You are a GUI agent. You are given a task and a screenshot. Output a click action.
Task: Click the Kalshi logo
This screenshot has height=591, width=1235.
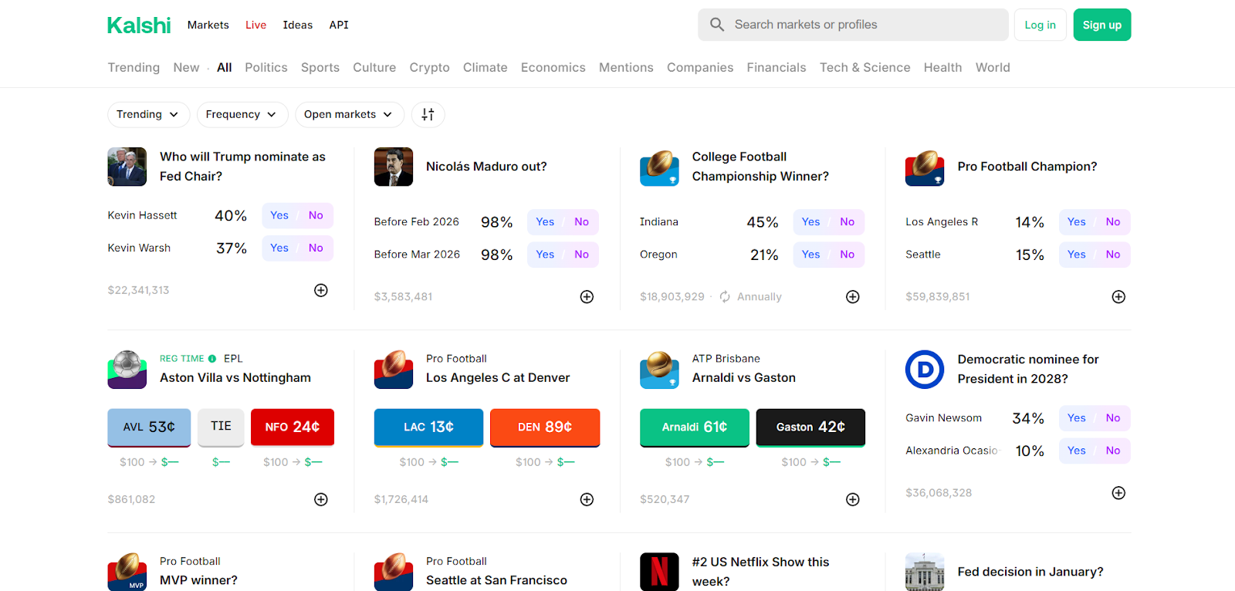[139, 25]
